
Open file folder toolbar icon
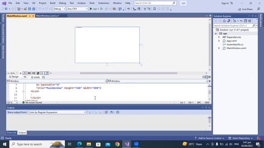(25, 9)
